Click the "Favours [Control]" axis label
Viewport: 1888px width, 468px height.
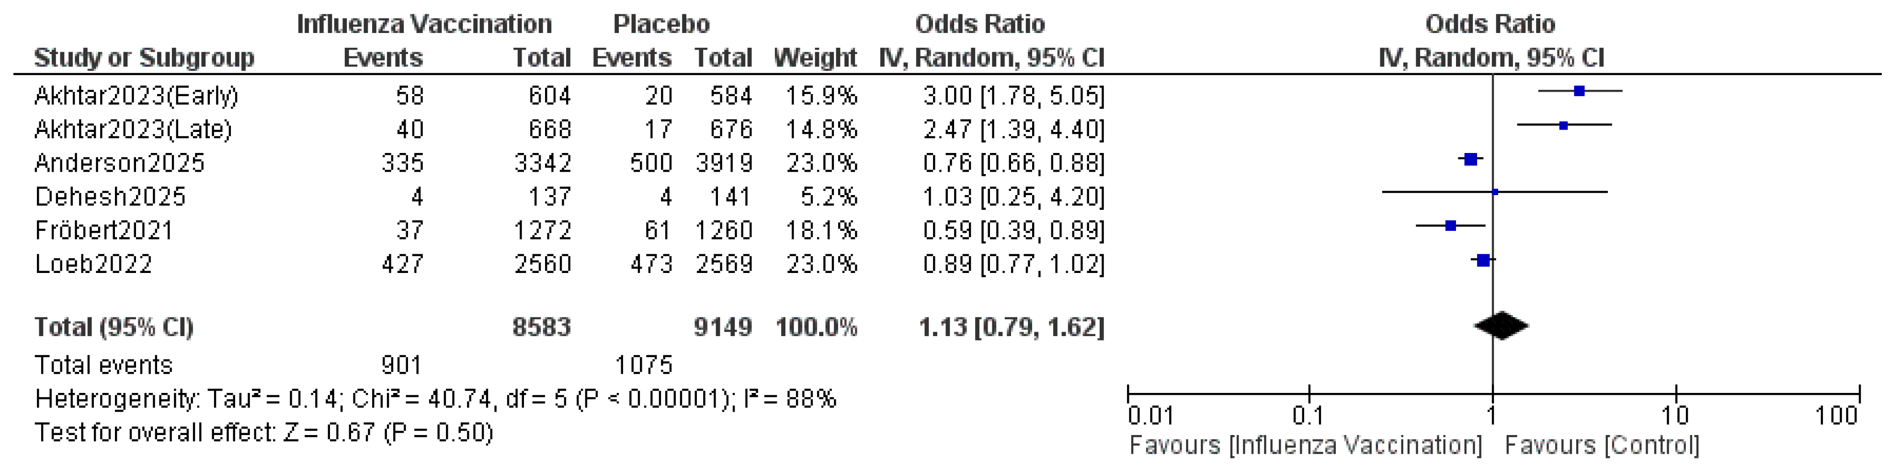coord(1602,446)
